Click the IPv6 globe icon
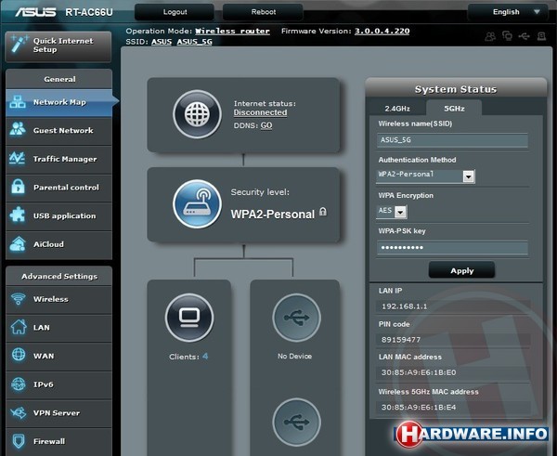557x456 pixels. pos(19,384)
